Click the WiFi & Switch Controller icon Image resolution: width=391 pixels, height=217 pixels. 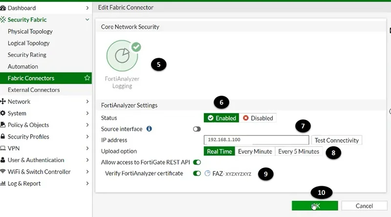[3, 171]
